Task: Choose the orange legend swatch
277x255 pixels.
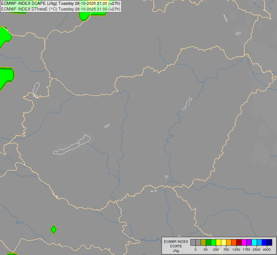Action: pos(229,243)
